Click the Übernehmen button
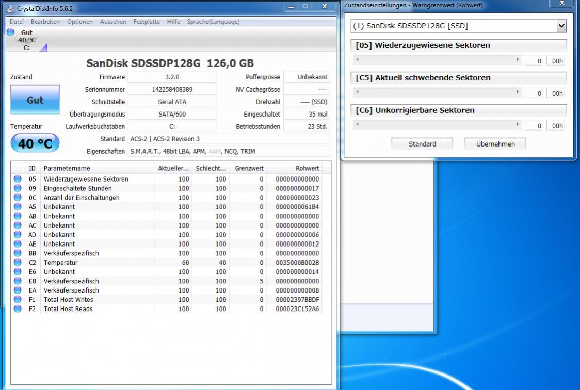 click(495, 144)
